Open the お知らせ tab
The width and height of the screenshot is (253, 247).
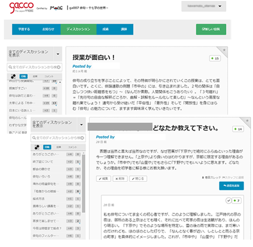[48, 29]
